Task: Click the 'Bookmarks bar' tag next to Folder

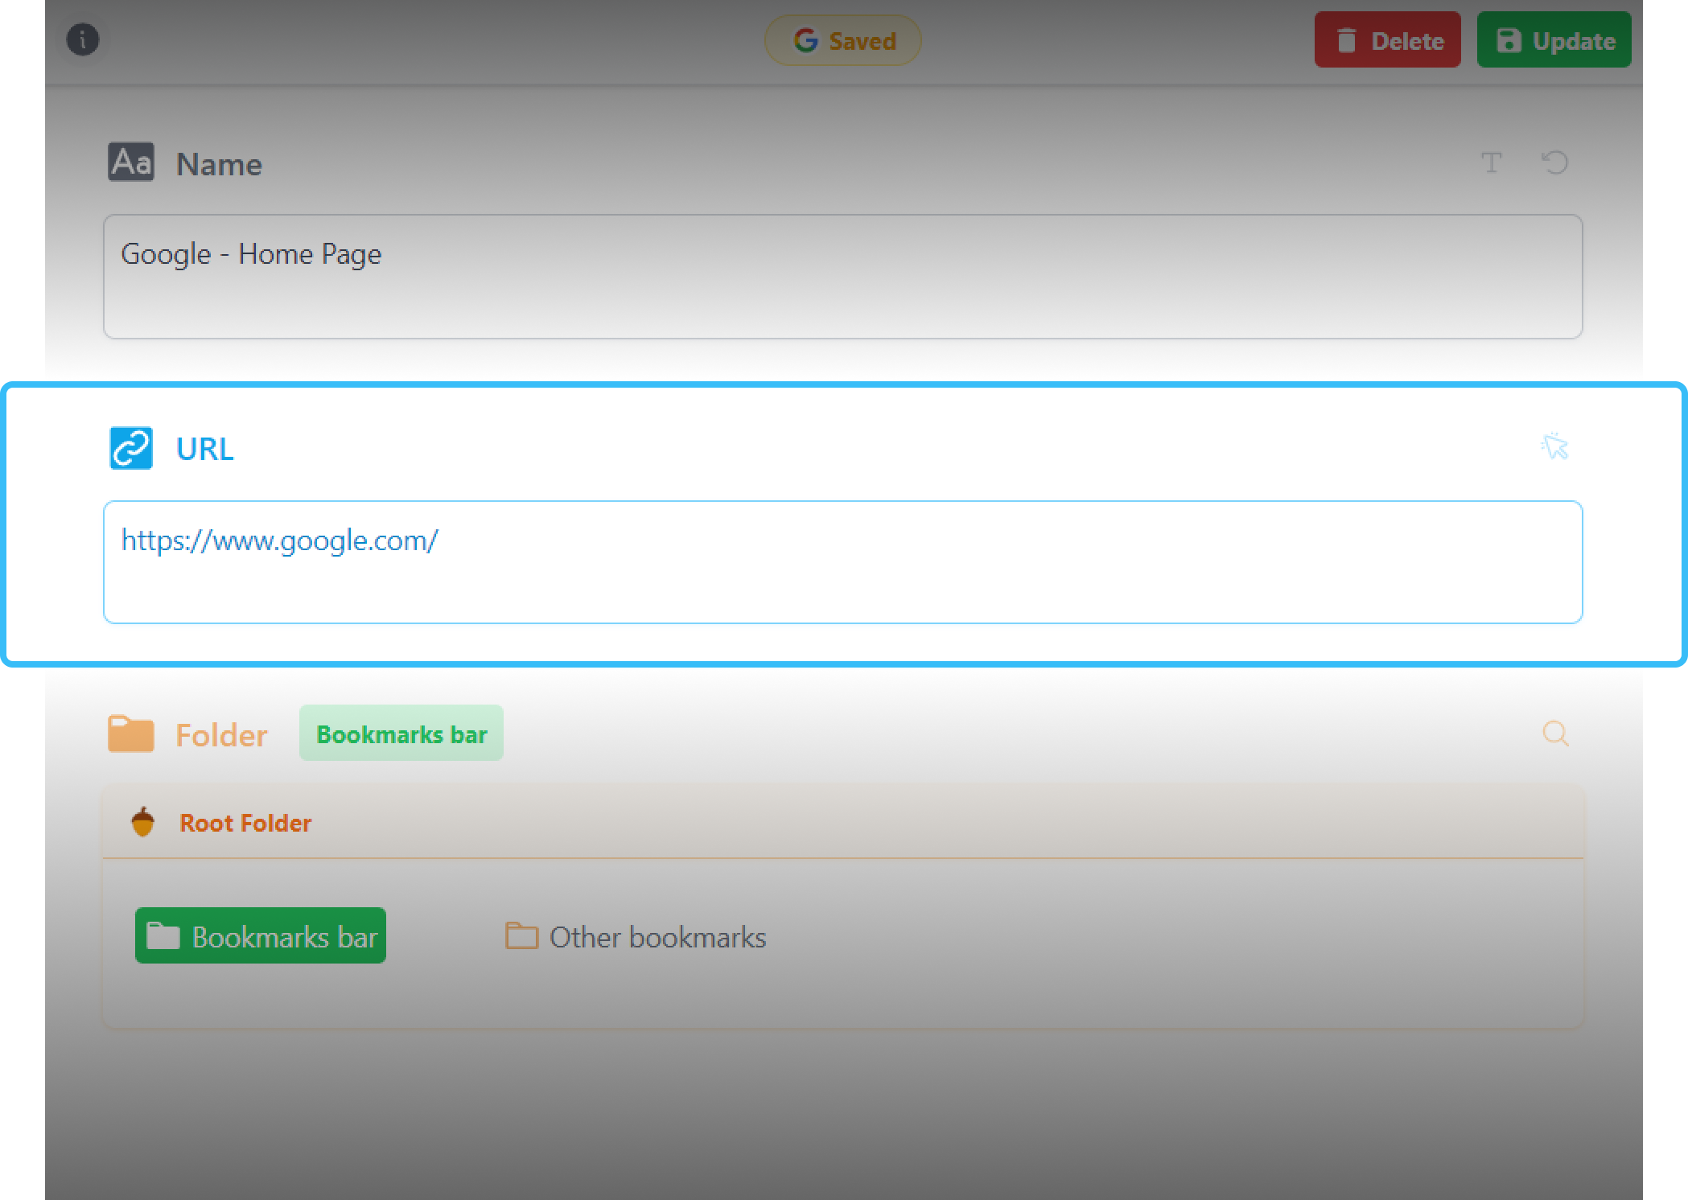Action: 401,734
